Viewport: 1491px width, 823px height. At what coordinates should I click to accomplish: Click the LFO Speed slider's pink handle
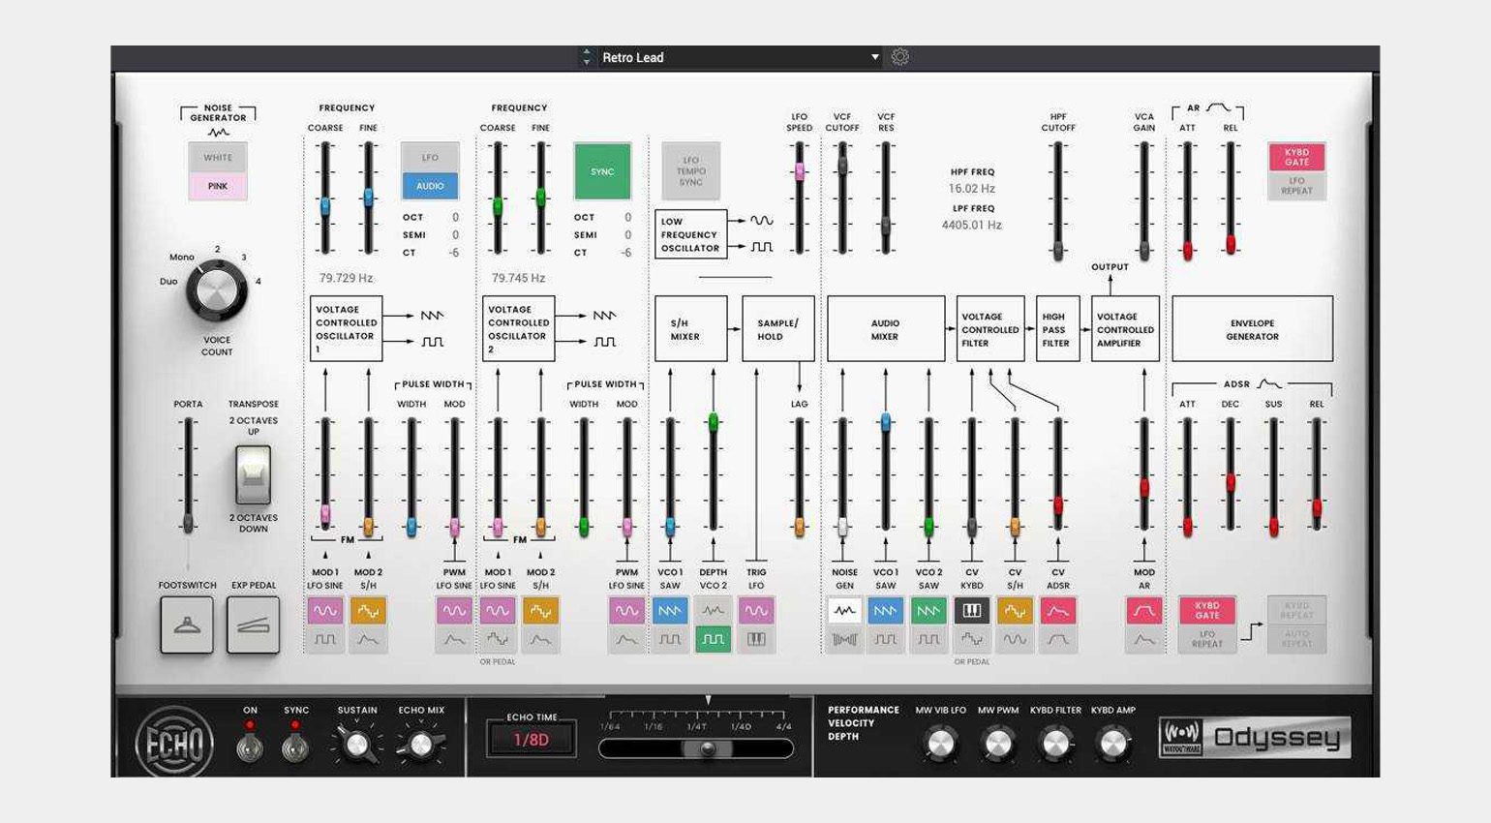point(799,171)
